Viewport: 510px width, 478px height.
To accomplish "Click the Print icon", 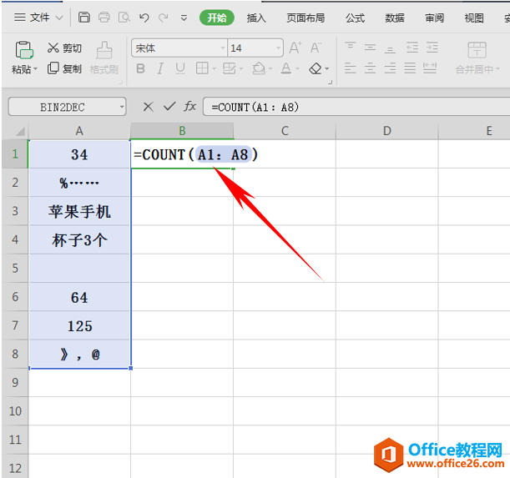I will click(104, 18).
